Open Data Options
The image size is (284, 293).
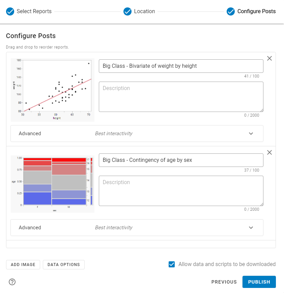point(64,265)
